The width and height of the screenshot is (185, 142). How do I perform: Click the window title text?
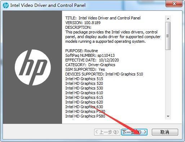[x=48, y=5]
